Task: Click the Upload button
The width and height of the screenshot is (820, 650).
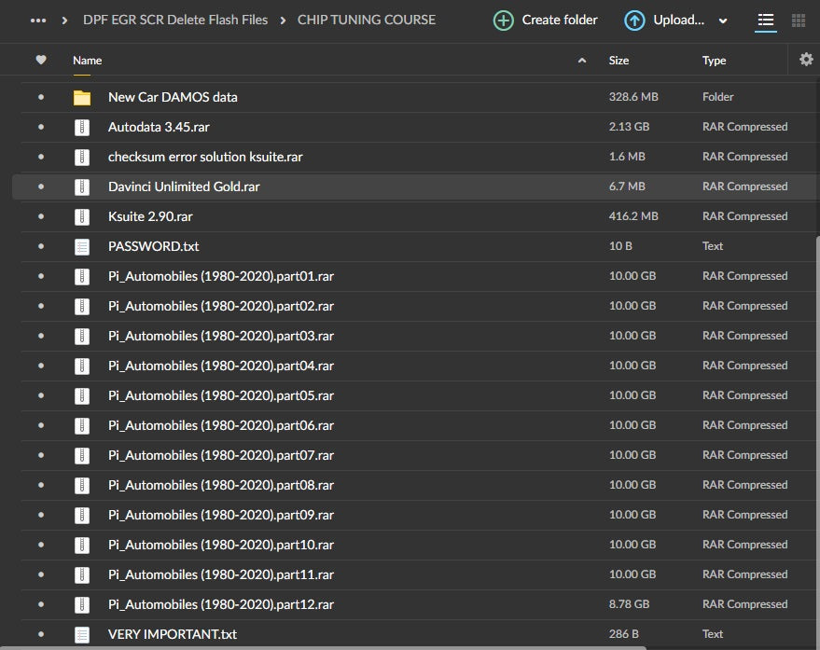Action: (665, 20)
